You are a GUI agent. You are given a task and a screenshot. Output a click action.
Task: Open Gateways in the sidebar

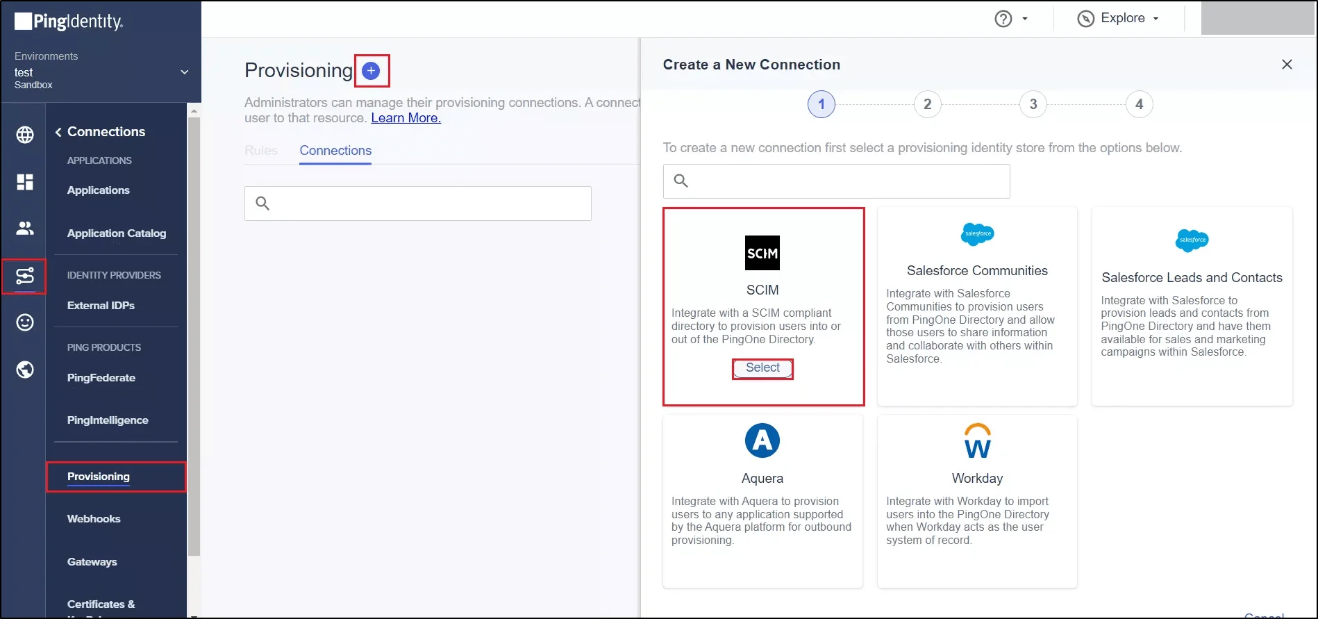92,562
